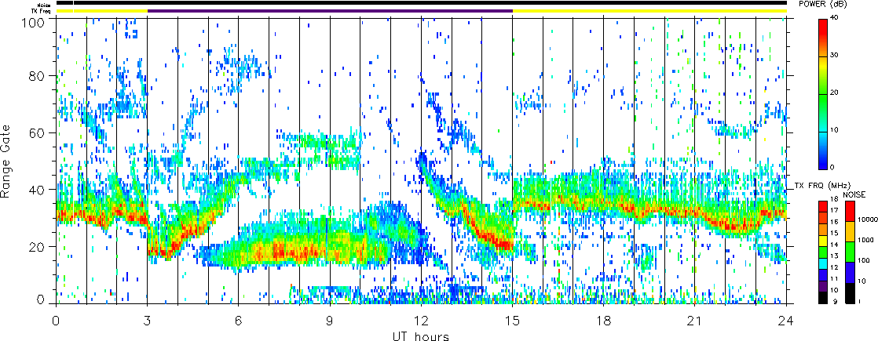Click the x-axis tick label 6

[x=239, y=321]
